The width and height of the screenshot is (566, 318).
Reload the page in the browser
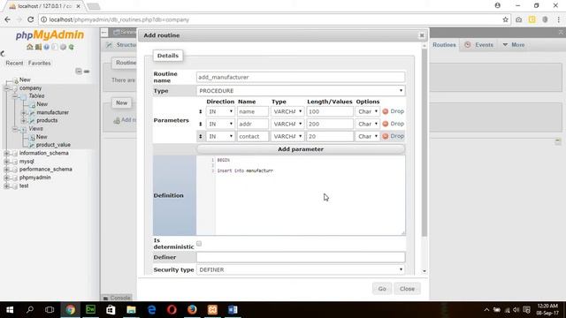[30, 19]
